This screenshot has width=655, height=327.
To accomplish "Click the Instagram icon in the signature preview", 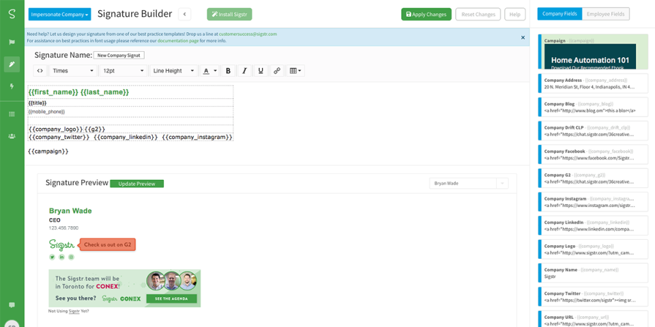I will click(72, 257).
